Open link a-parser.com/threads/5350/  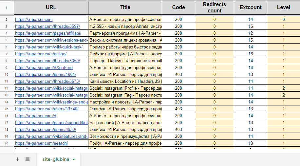click(47, 61)
